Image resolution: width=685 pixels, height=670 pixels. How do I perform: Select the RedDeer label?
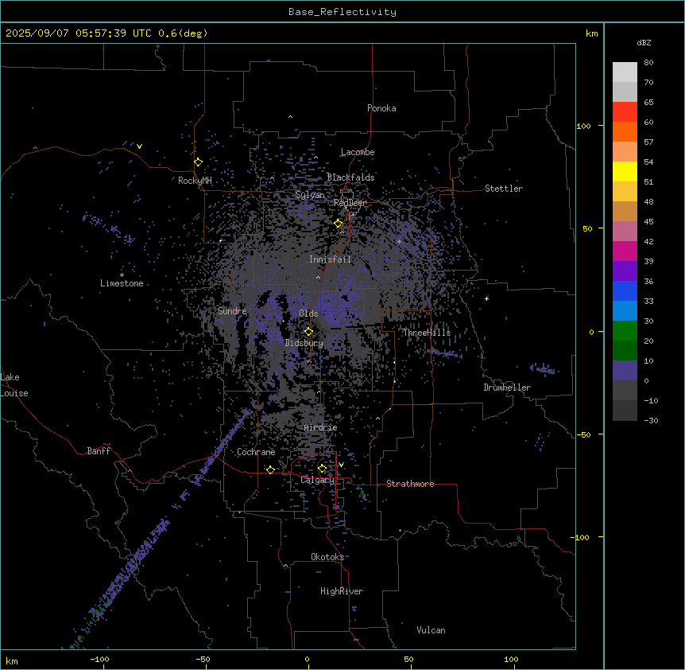tap(350, 203)
